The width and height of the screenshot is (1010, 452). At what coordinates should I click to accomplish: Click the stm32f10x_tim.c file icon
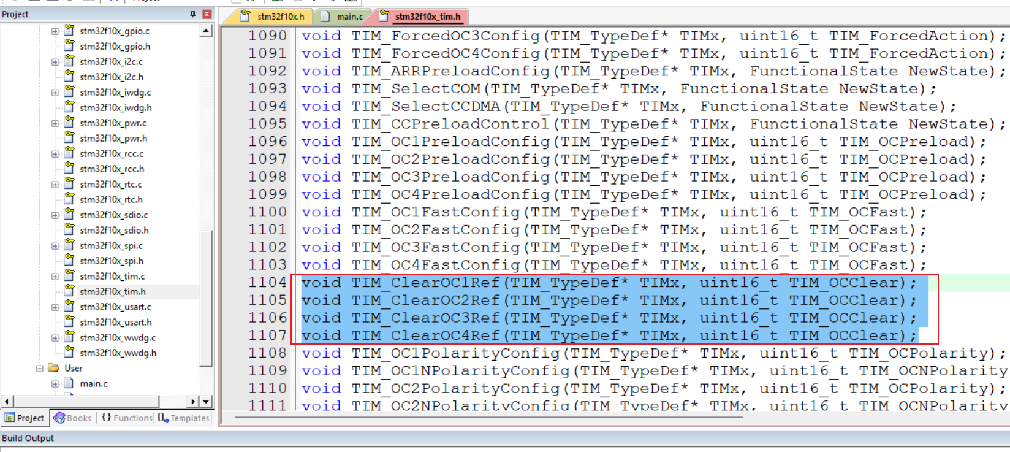coord(69,275)
